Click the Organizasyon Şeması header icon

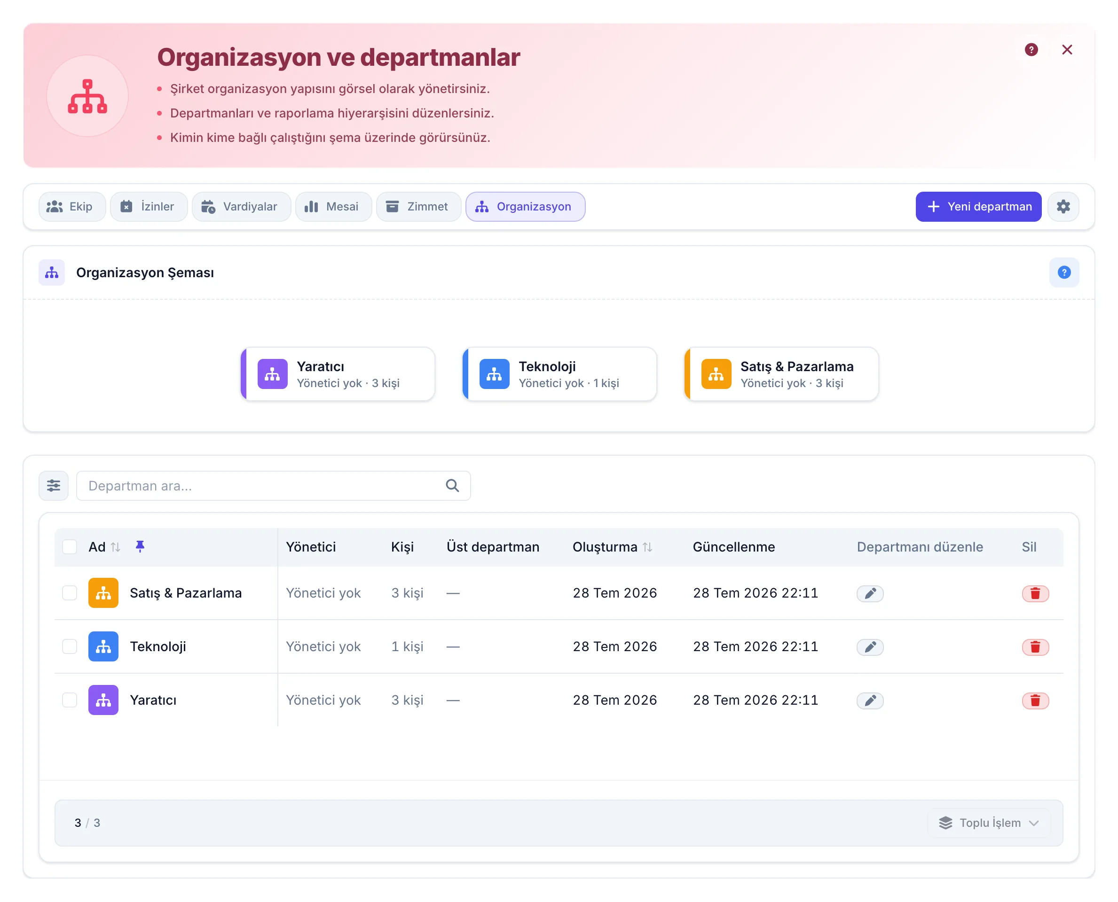(51, 272)
